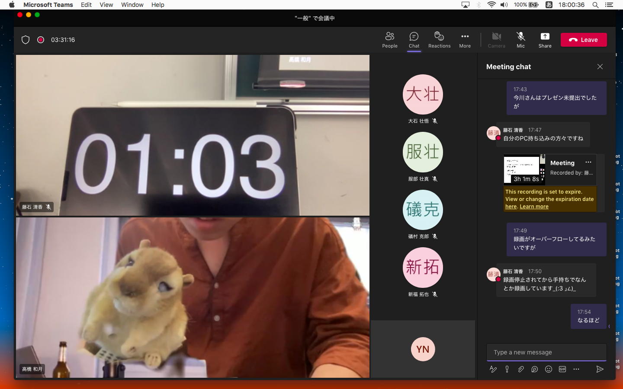This screenshot has height=389, width=623.
Task: Open the Apple menu
Action: tap(12, 5)
